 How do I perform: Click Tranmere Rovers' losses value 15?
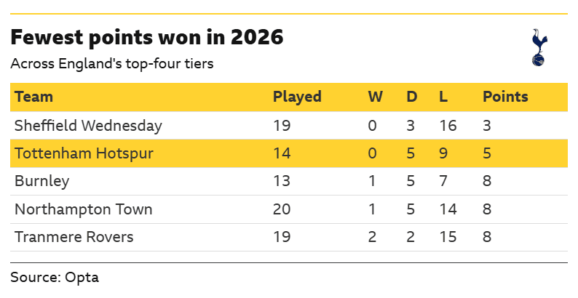pos(448,237)
